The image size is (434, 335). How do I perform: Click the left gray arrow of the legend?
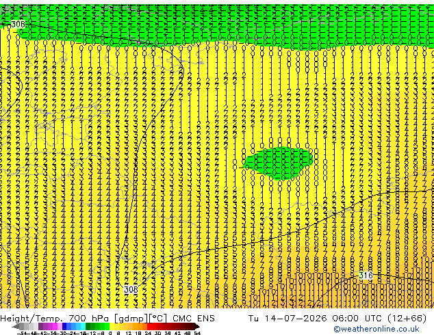coord(16,326)
